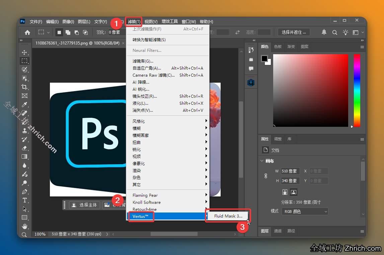Viewport: 384px width, 255px height.
Task: Click the Home icon in options bar
Action: 27,32
